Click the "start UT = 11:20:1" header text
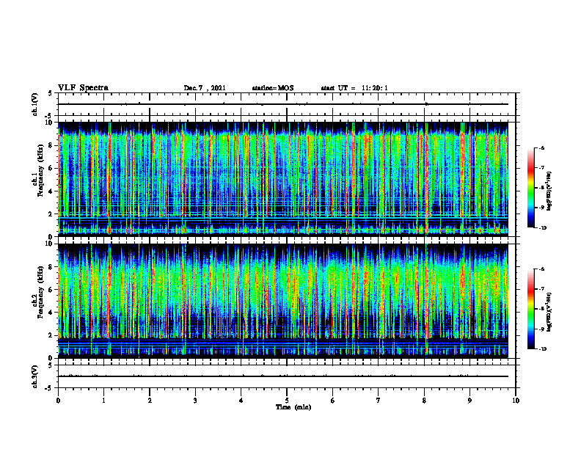Viewport: 581px width, 449px height. coord(354,88)
